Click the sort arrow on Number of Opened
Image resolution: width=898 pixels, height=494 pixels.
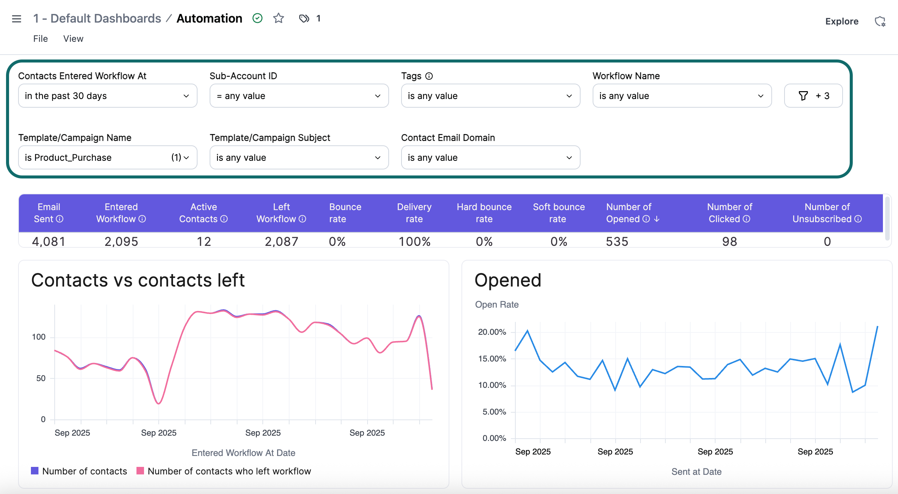656,219
